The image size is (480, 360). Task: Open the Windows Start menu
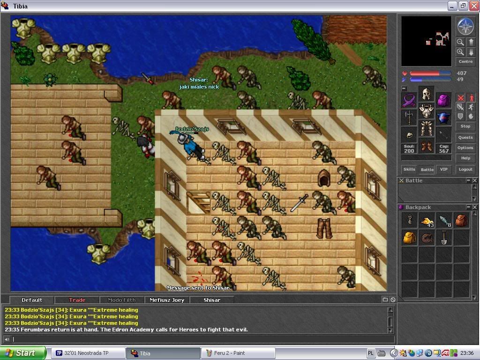23,353
